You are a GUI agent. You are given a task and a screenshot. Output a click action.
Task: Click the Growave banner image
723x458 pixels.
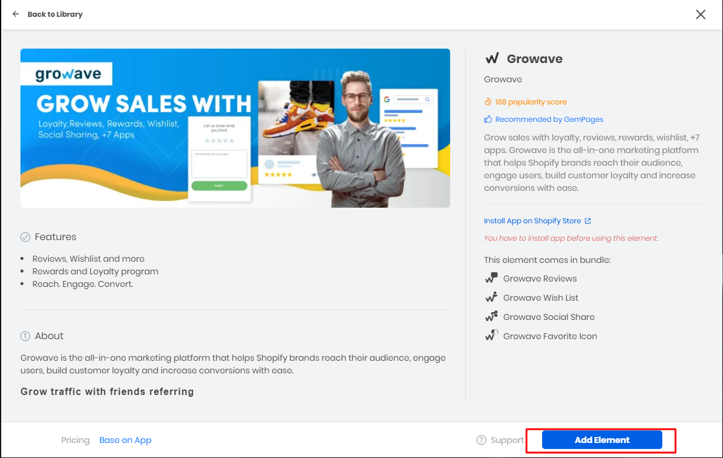coord(235,128)
